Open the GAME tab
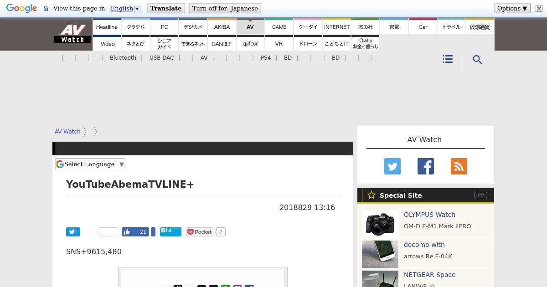This screenshot has width=547, height=287. coord(279,27)
